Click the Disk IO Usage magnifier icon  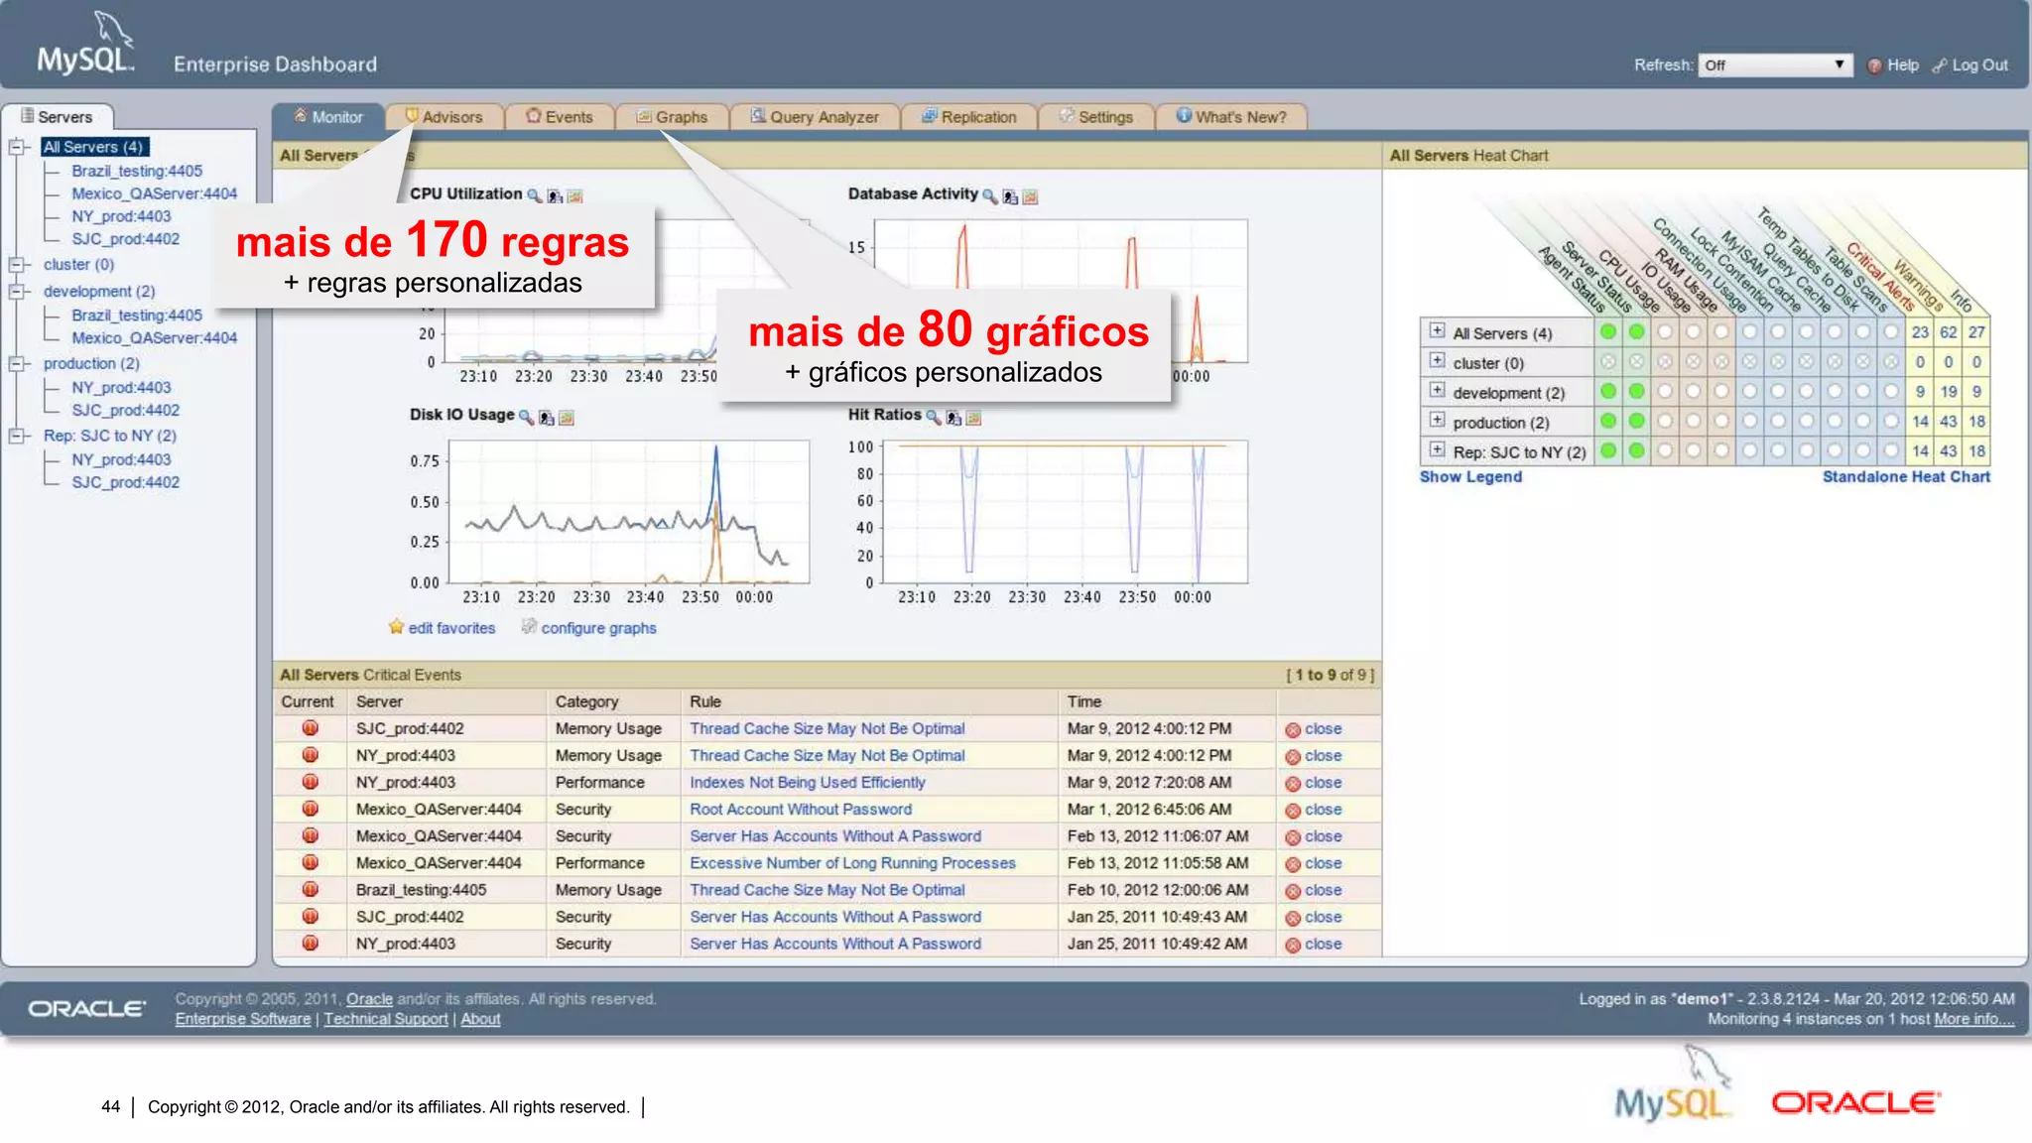click(x=526, y=417)
